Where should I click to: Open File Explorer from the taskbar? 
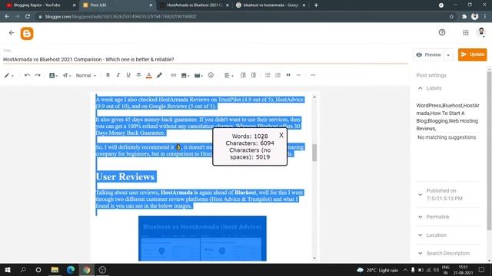pos(55,270)
